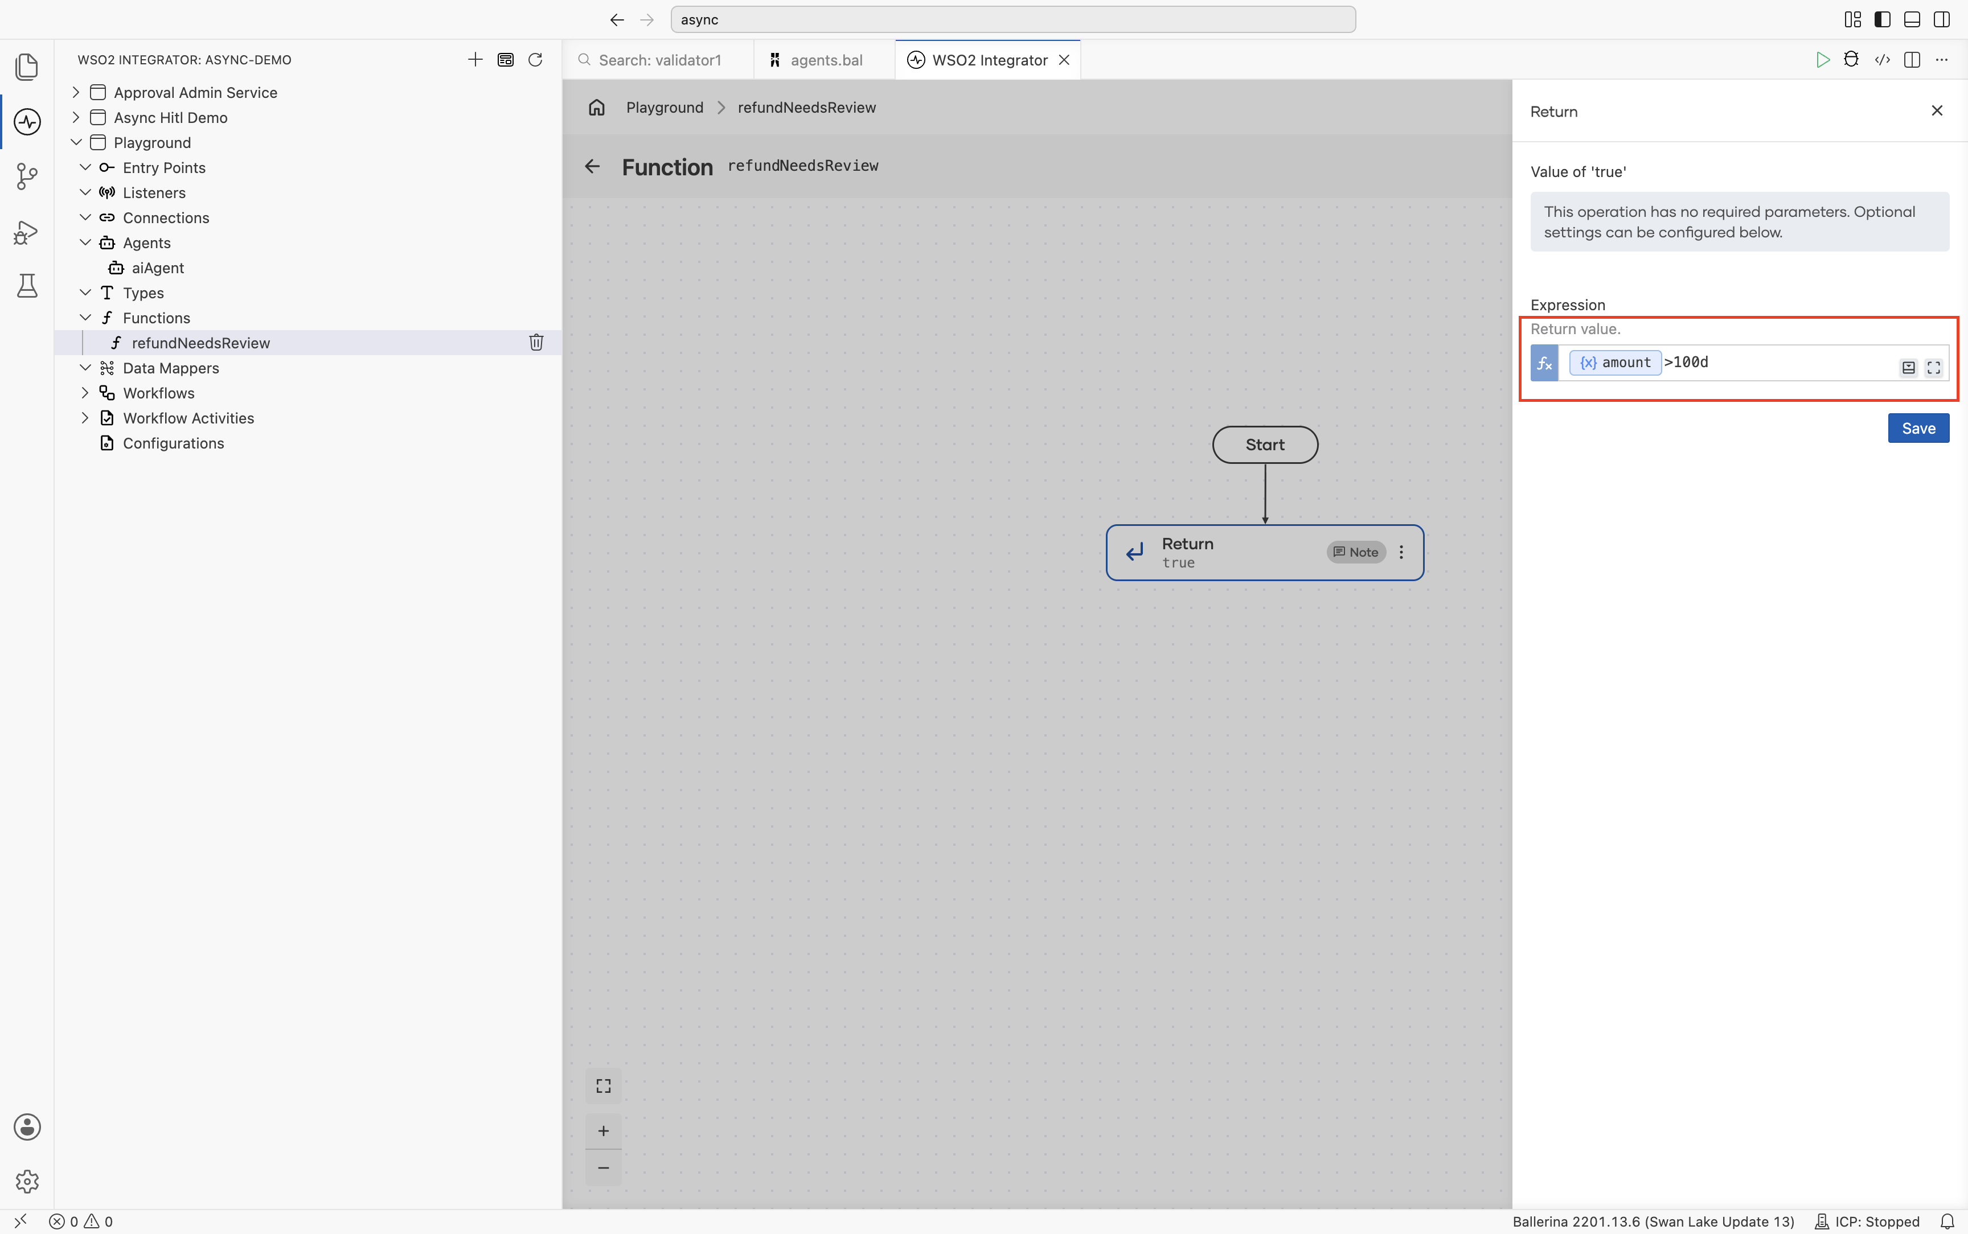Select the Return true node
The width and height of the screenshot is (1968, 1234).
[1264, 553]
